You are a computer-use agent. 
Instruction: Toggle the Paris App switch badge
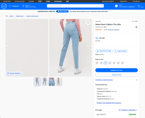[62, 11]
